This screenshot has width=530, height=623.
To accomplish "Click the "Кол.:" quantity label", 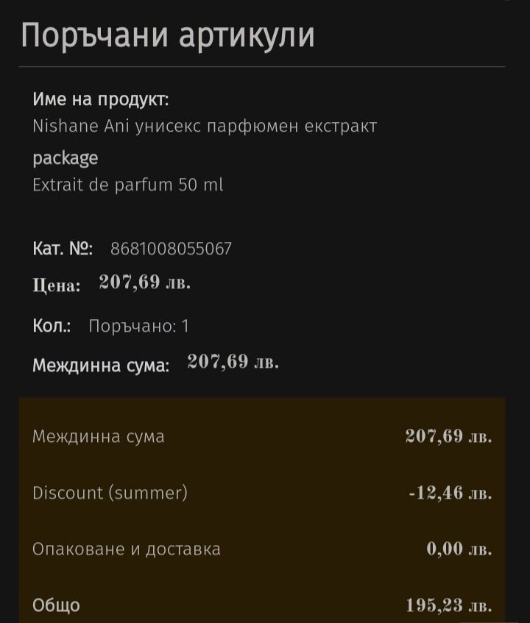I will pyautogui.click(x=52, y=326).
